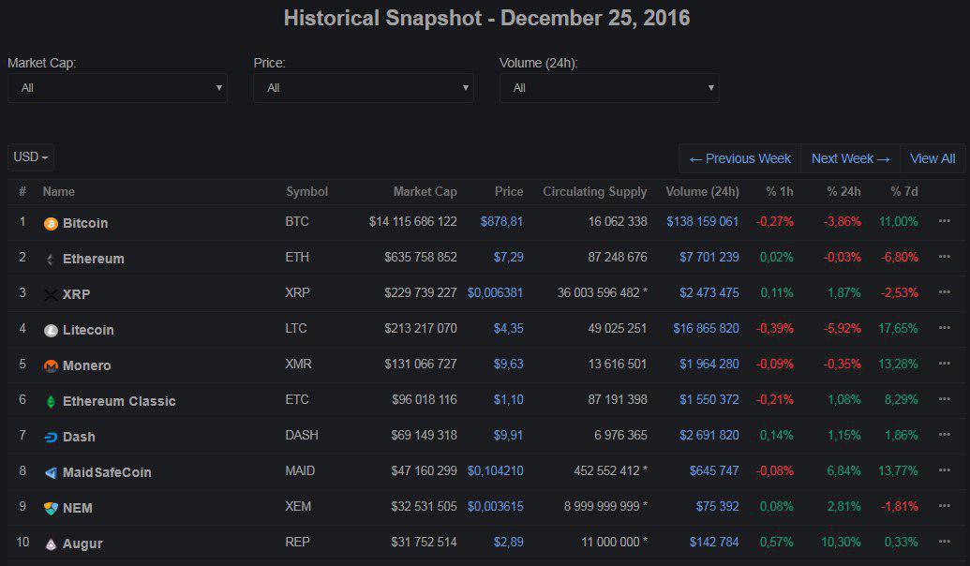Click Bitcoin market cap $14 115 686 122

[412, 221]
